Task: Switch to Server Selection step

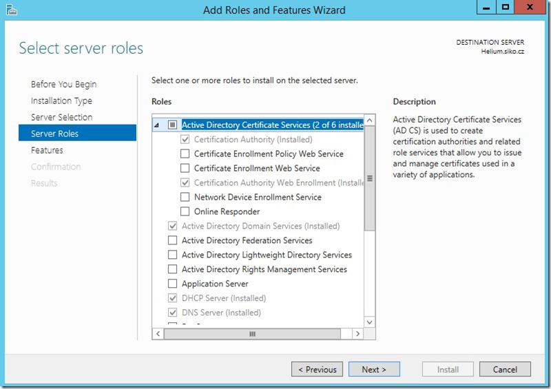Action: [61, 117]
